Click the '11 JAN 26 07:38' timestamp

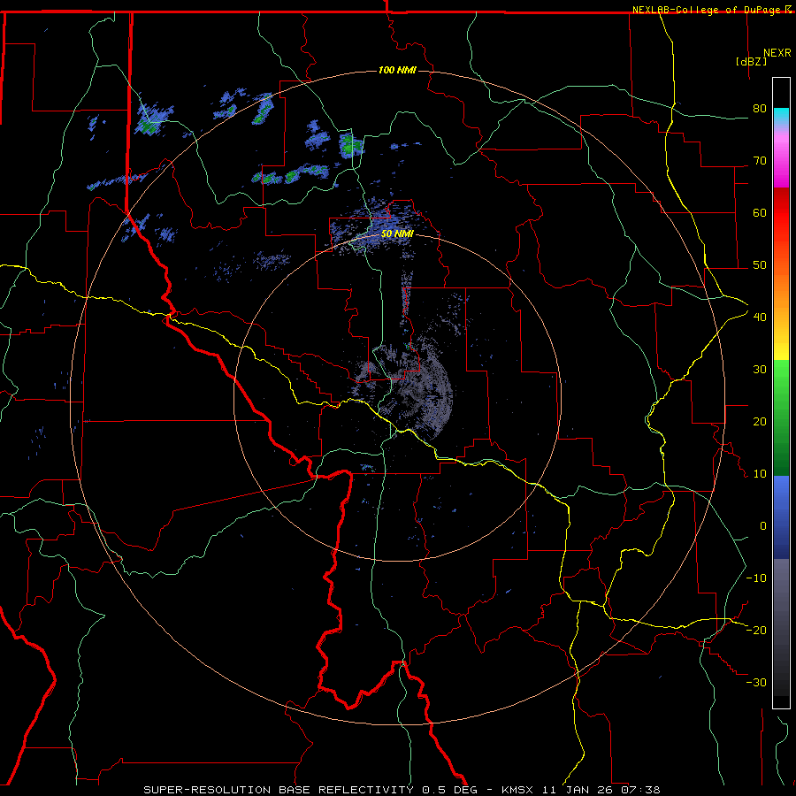click(603, 790)
